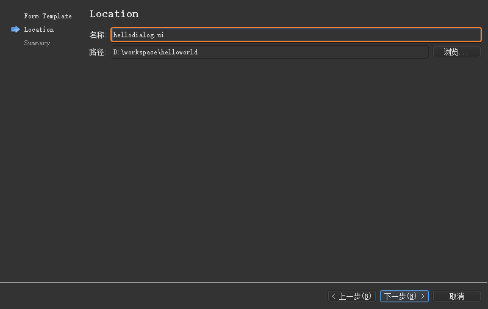Click the left chevron on 上一步 button
This screenshot has height=309, width=488.
point(334,296)
